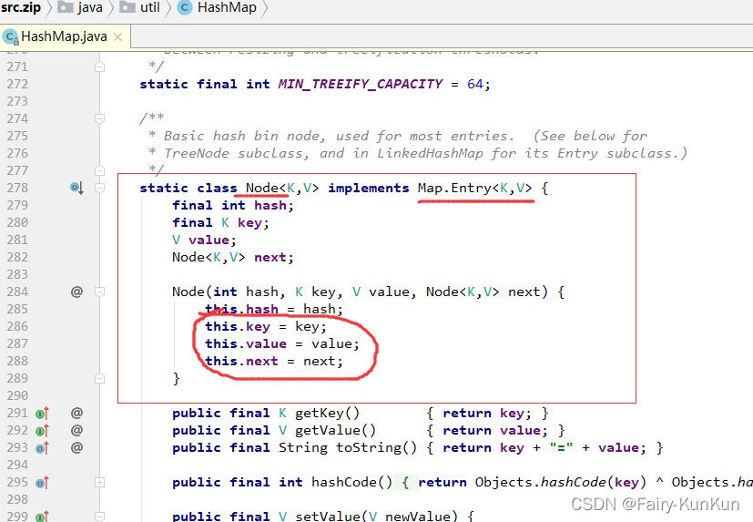The height and width of the screenshot is (522, 753).
Task: Click the setValue method name on line 299
Action: [327, 517]
